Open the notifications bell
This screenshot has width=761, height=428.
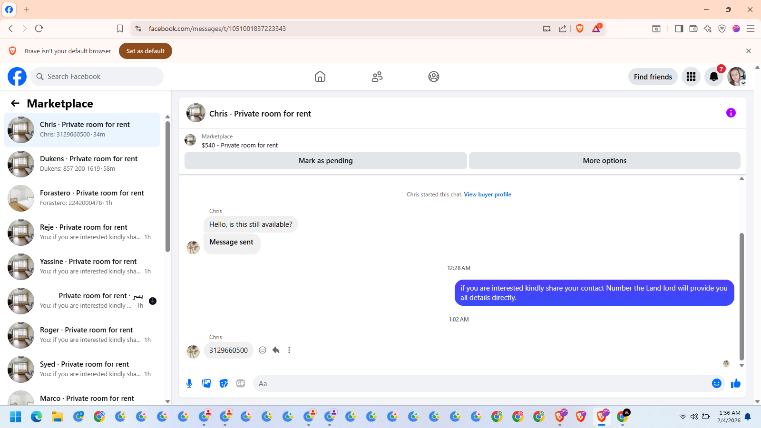click(714, 77)
